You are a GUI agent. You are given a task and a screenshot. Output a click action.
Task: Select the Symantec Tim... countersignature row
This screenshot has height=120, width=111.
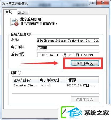(x=55, y=85)
